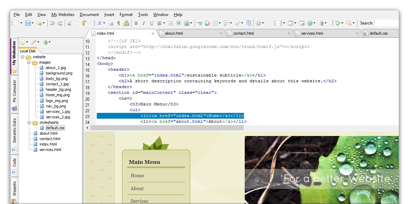Toggle Underline formatting
This screenshot has height=204, width=409.
click(x=151, y=23)
